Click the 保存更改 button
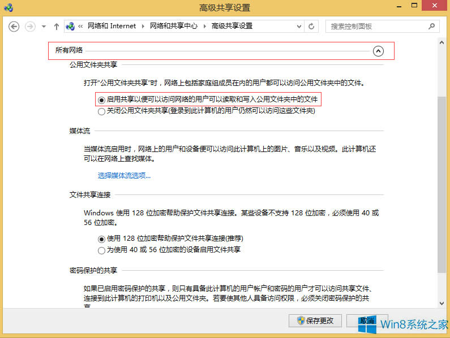Viewport: 450px width, 338px height. pyautogui.click(x=316, y=320)
